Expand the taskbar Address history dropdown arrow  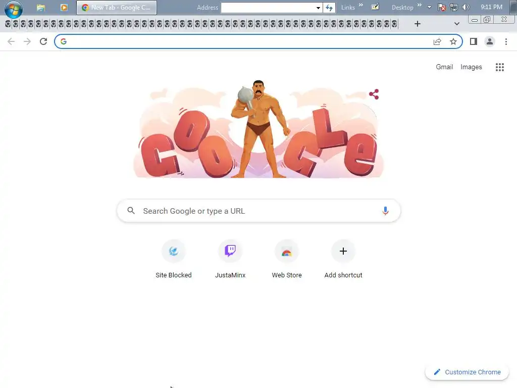pos(318,8)
